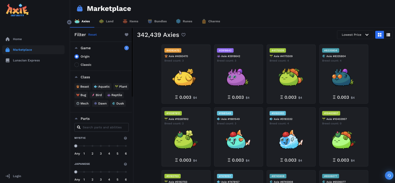The width and height of the screenshot is (395, 183).
Task: Open the Bundles tab
Action: [157, 22]
